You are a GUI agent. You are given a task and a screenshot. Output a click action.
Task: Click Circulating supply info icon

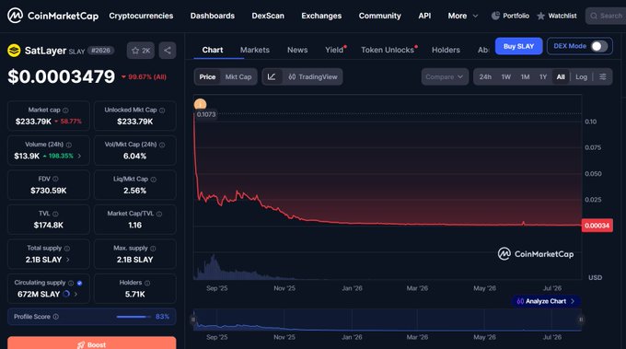click(x=71, y=283)
